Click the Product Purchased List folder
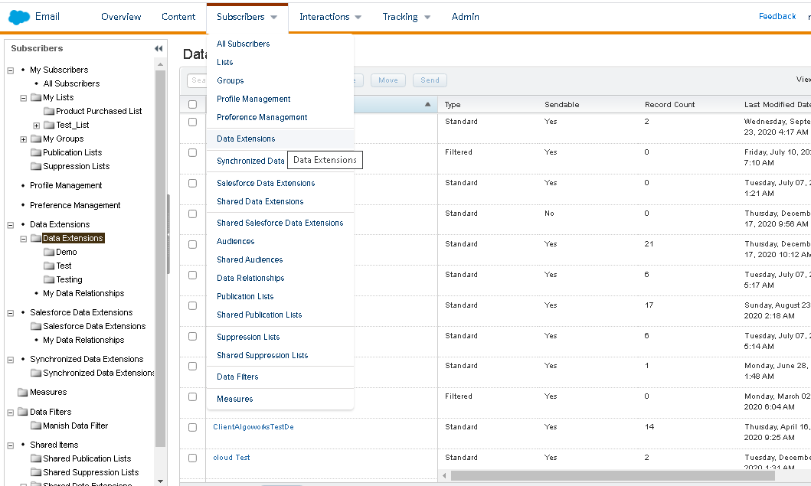Viewport: 811px width, 486px height. click(98, 111)
